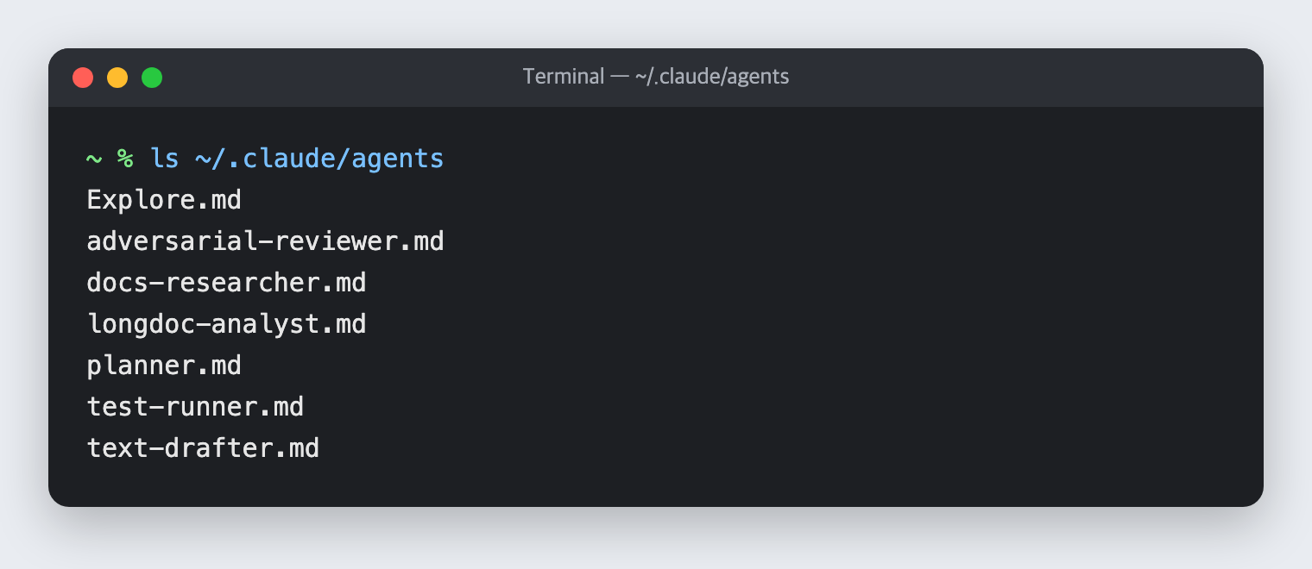Click test-runner.md in the output
The width and height of the screenshot is (1312, 569).
point(195,407)
